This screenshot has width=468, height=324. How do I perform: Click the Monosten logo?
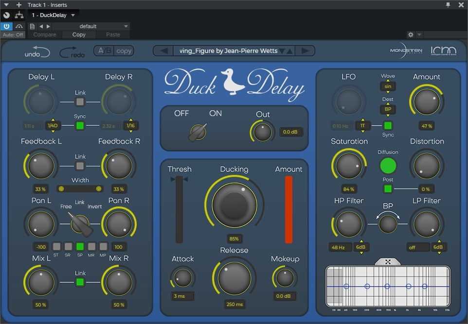tap(406, 51)
